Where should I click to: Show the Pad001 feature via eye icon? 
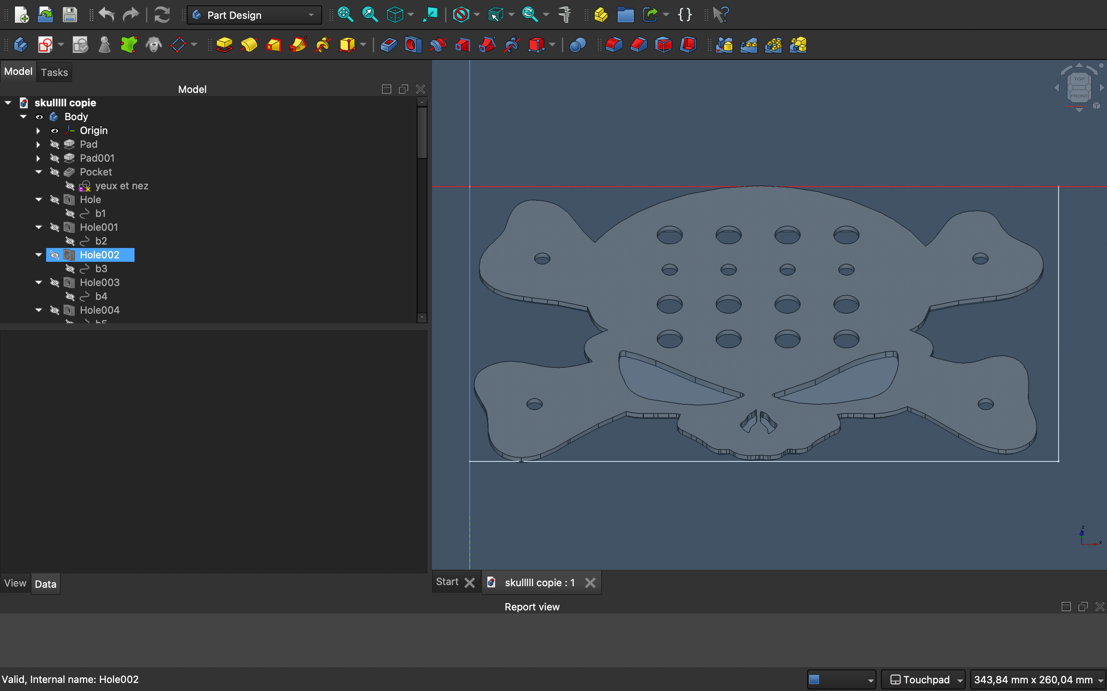coord(55,158)
